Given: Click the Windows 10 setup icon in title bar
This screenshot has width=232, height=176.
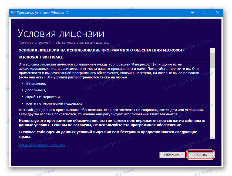Looking at the screenshot, I should [x=13, y=12].
